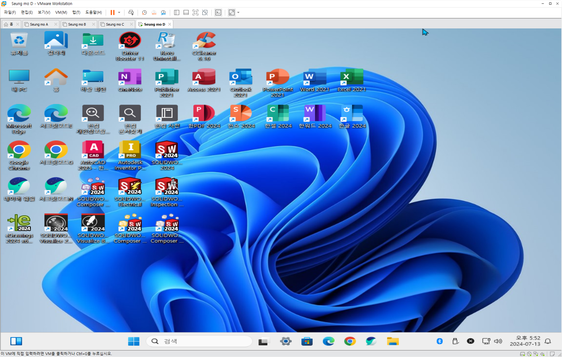The width and height of the screenshot is (562, 357).
Task: Select the Outlook 2021 shortcut
Action: point(241,83)
